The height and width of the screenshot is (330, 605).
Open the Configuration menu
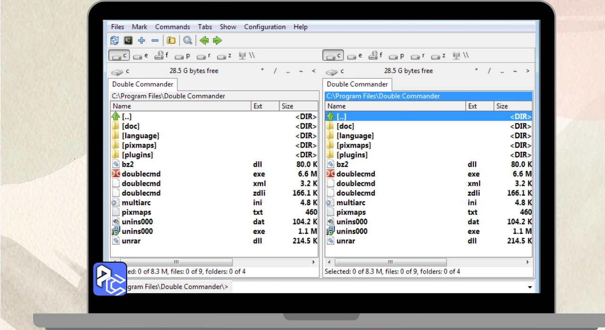pyautogui.click(x=265, y=27)
